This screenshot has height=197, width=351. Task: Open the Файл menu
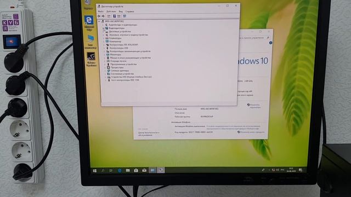(101, 11)
